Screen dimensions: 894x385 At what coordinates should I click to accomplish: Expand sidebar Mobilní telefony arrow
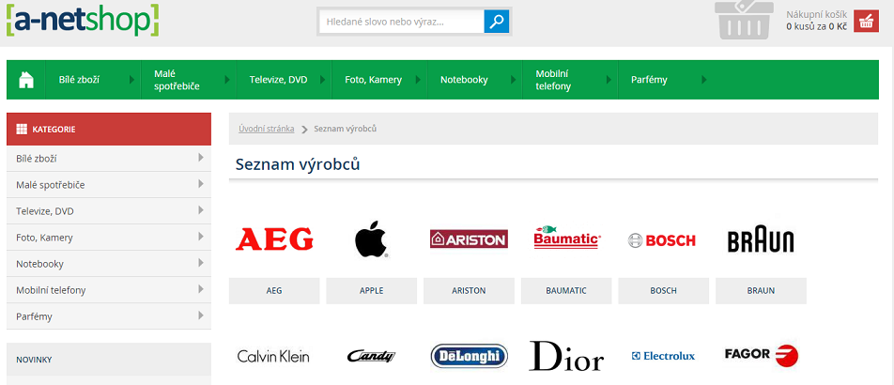[201, 288]
